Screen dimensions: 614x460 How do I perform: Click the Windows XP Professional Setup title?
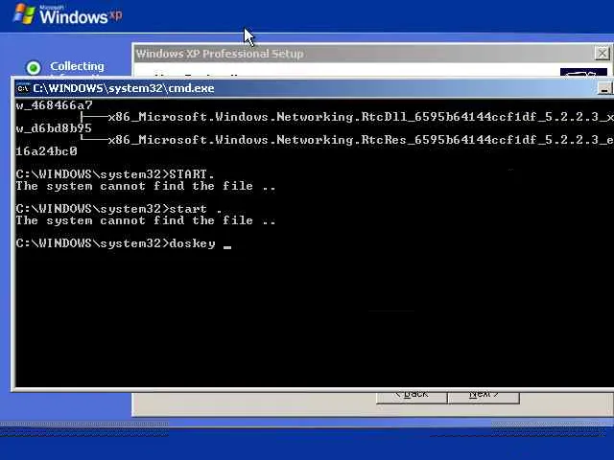[220, 54]
